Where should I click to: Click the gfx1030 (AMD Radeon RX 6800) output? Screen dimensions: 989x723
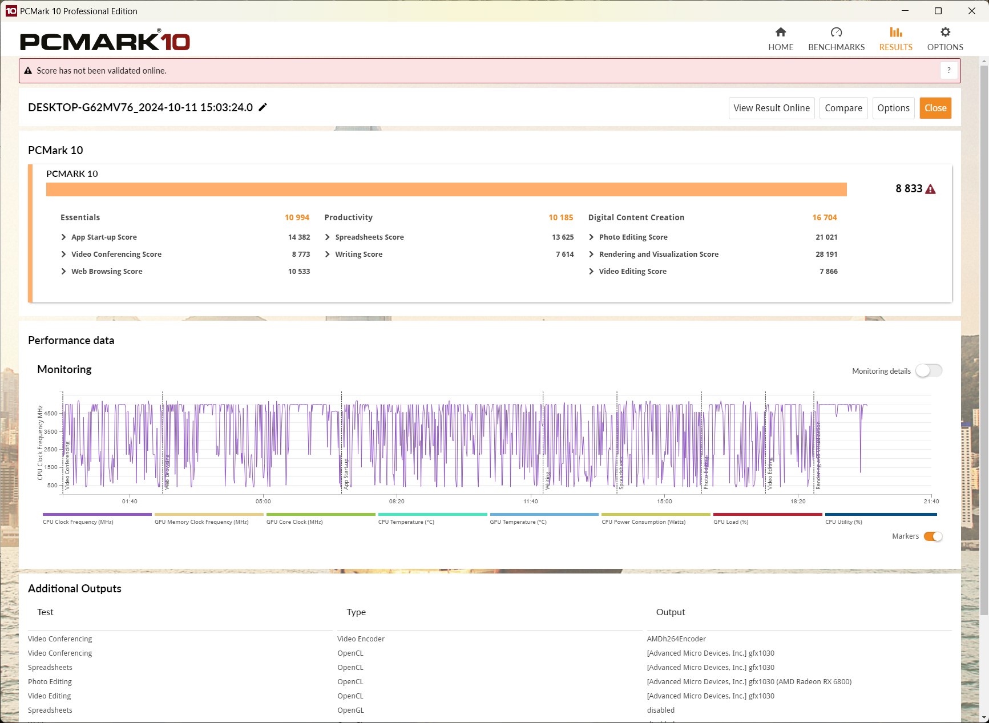coord(749,682)
